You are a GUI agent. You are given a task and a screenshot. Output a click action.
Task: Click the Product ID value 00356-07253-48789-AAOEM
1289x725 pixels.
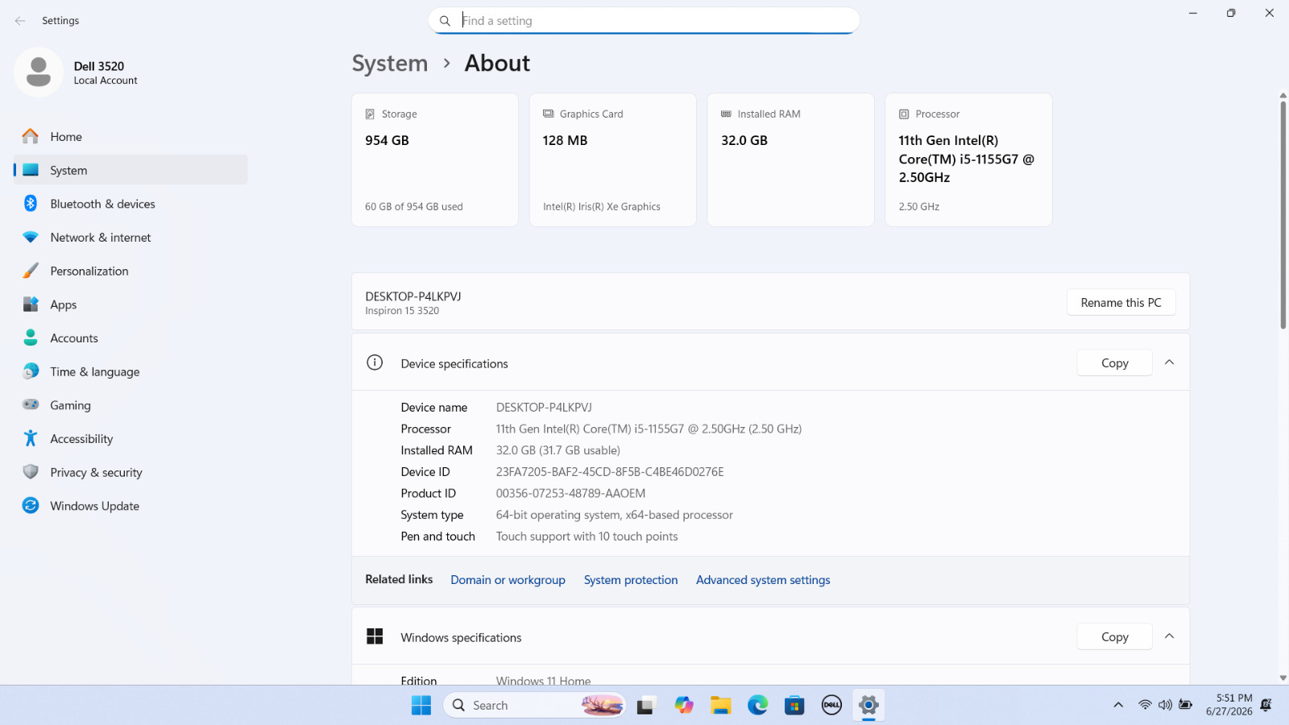coord(570,494)
